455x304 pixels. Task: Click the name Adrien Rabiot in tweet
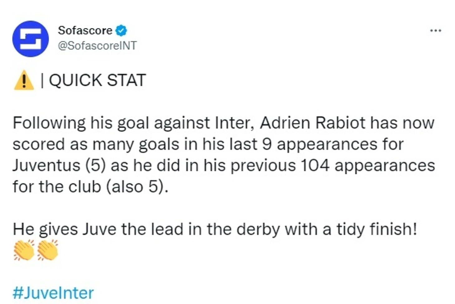coord(312,123)
